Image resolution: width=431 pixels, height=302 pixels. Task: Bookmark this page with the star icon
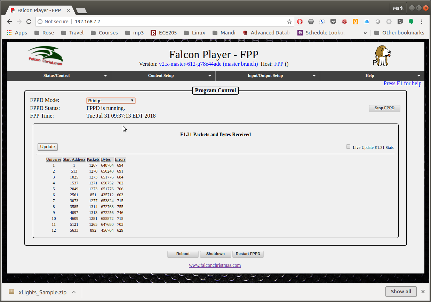(x=289, y=22)
